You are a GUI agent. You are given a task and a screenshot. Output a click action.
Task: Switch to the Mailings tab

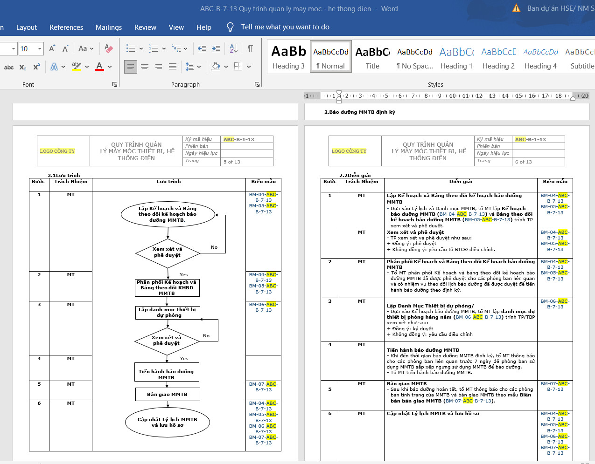tap(109, 27)
